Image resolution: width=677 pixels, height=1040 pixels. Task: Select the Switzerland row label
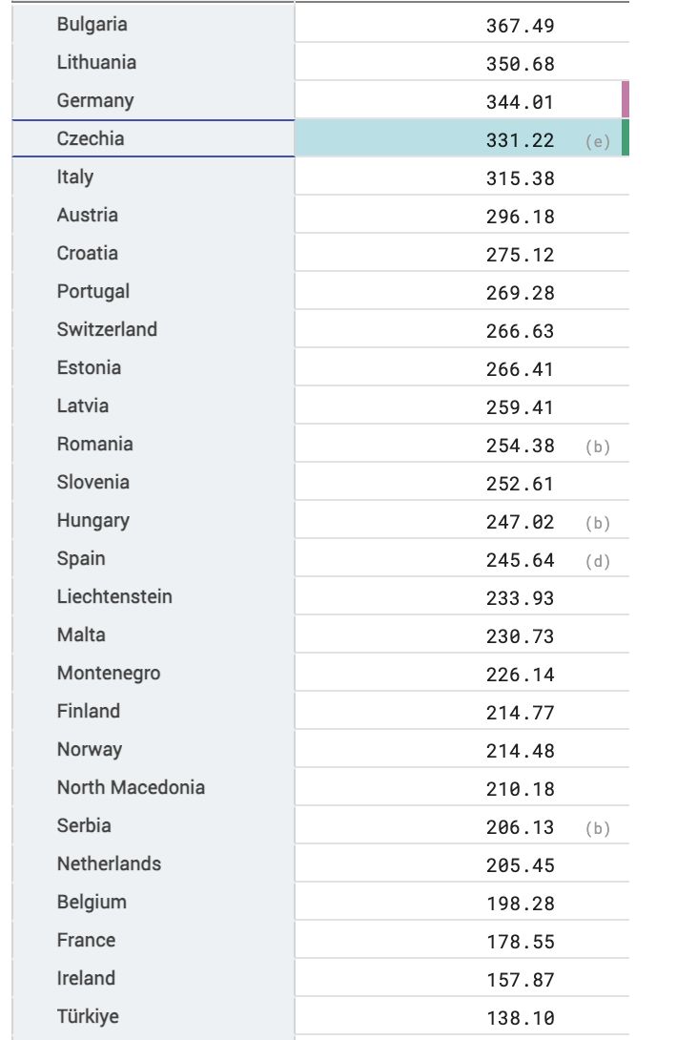(x=107, y=329)
